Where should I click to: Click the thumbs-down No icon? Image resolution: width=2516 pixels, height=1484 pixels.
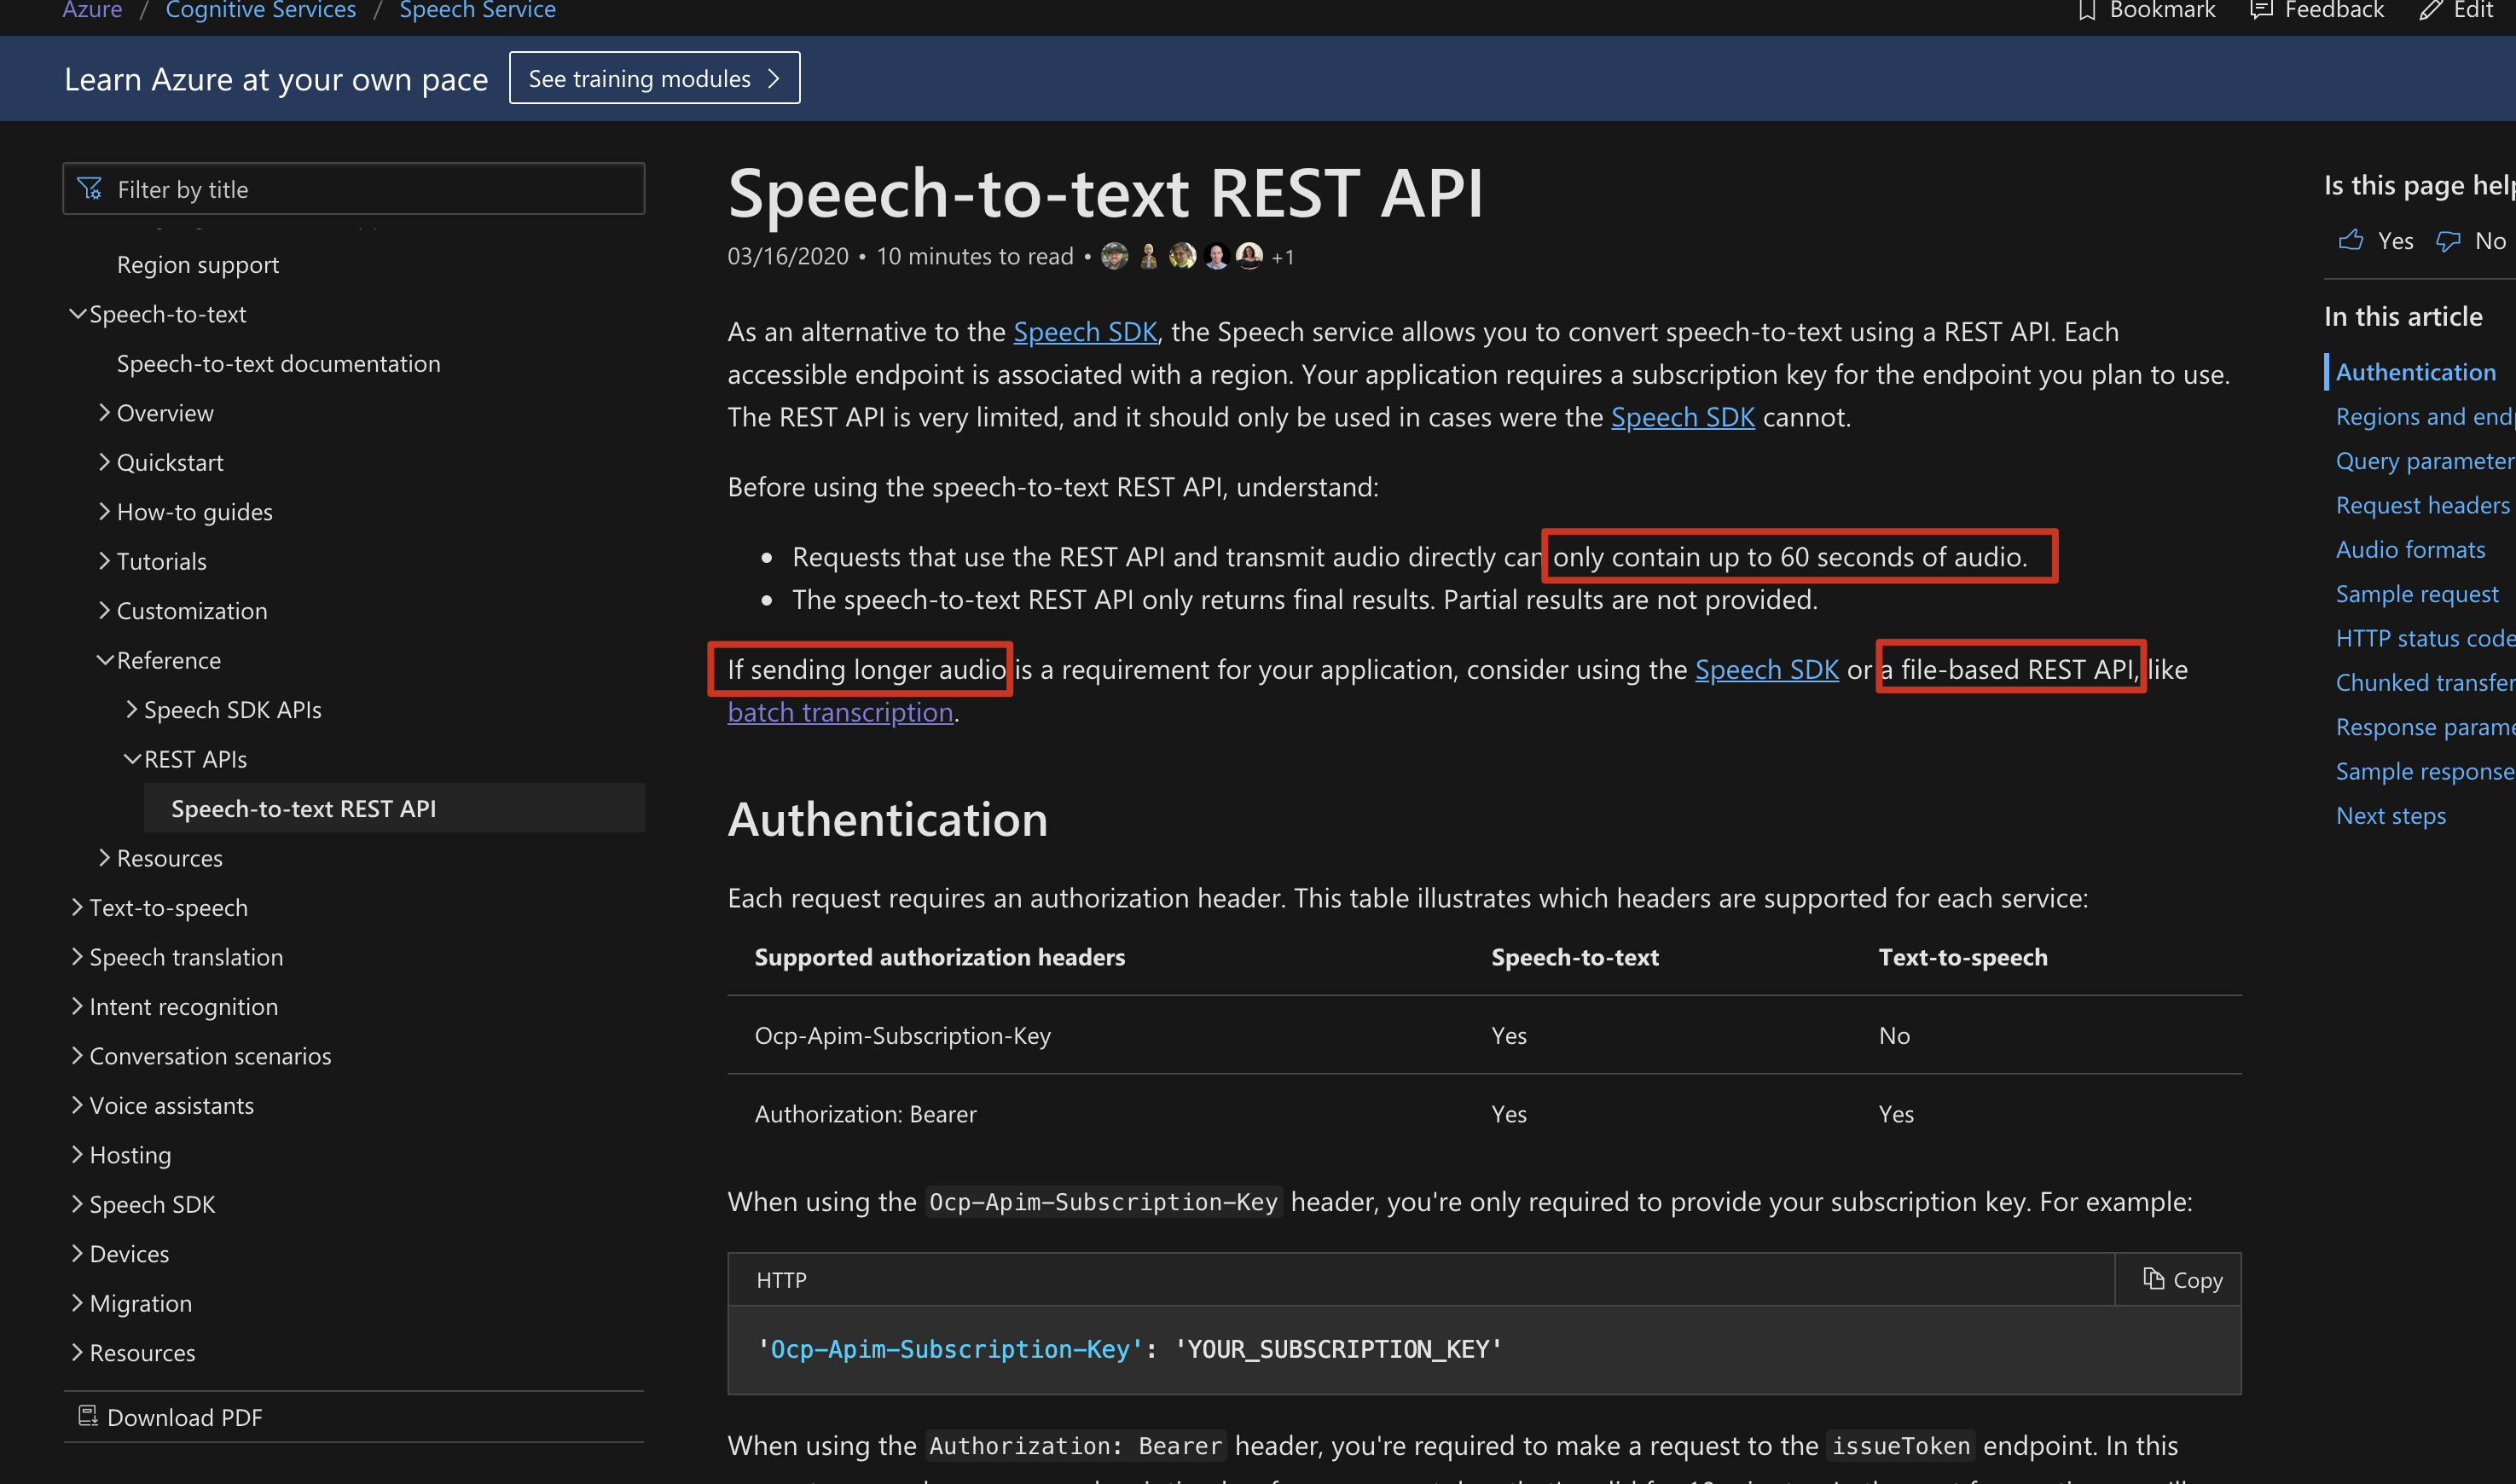(2447, 241)
